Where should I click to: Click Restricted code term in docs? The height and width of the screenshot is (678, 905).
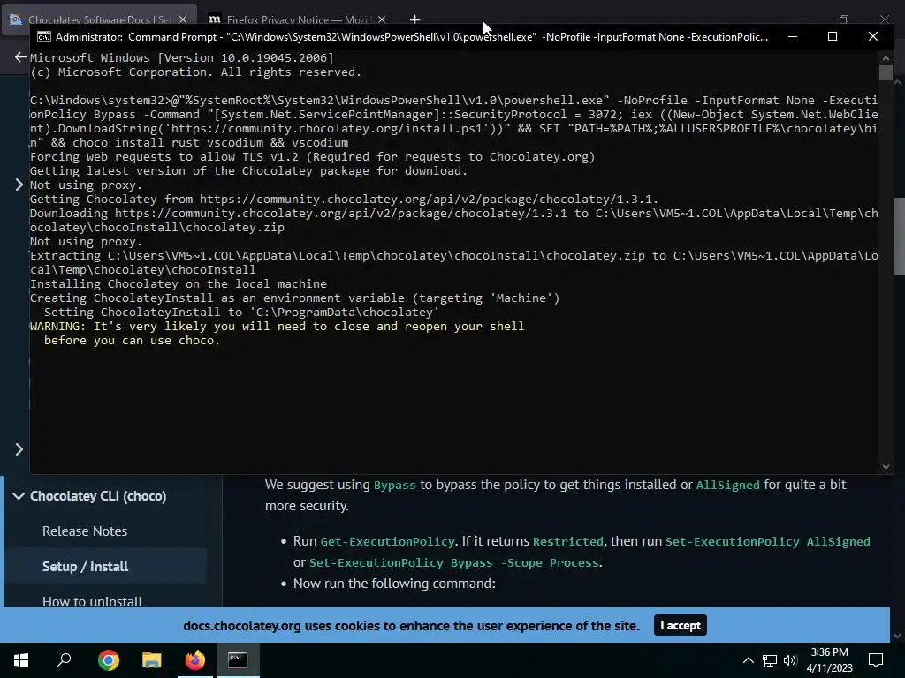pyautogui.click(x=568, y=541)
